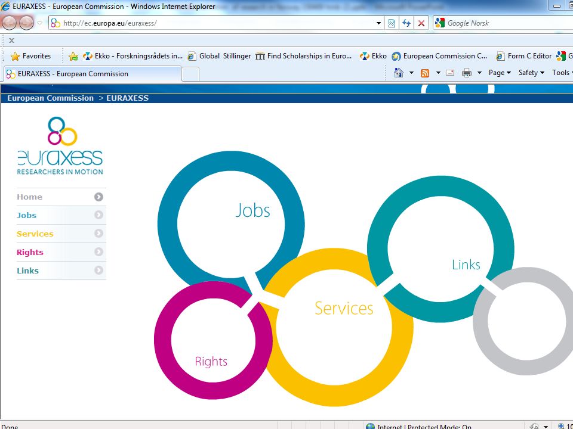Screen dimensions: 573x429
Task: Expand the address bar history dropdown
Action: click(x=378, y=23)
